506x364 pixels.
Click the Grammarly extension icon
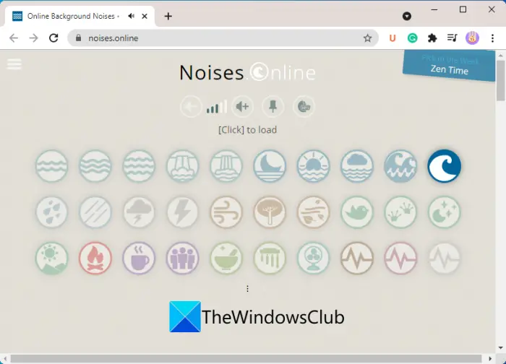(413, 38)
